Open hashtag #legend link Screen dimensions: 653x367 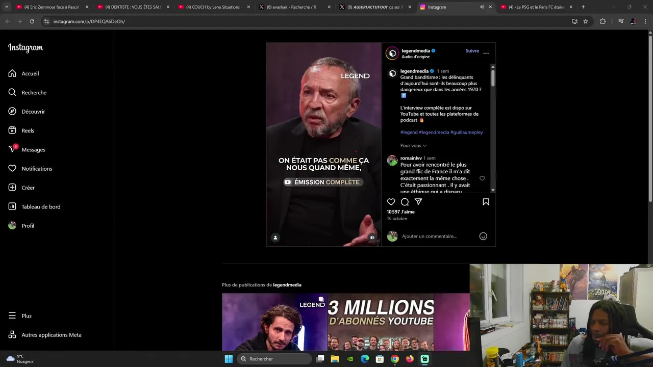(x=409, y=133)
